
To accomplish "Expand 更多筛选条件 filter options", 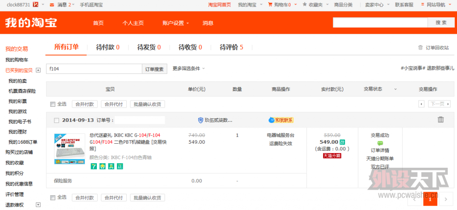I will coord(189,69).
